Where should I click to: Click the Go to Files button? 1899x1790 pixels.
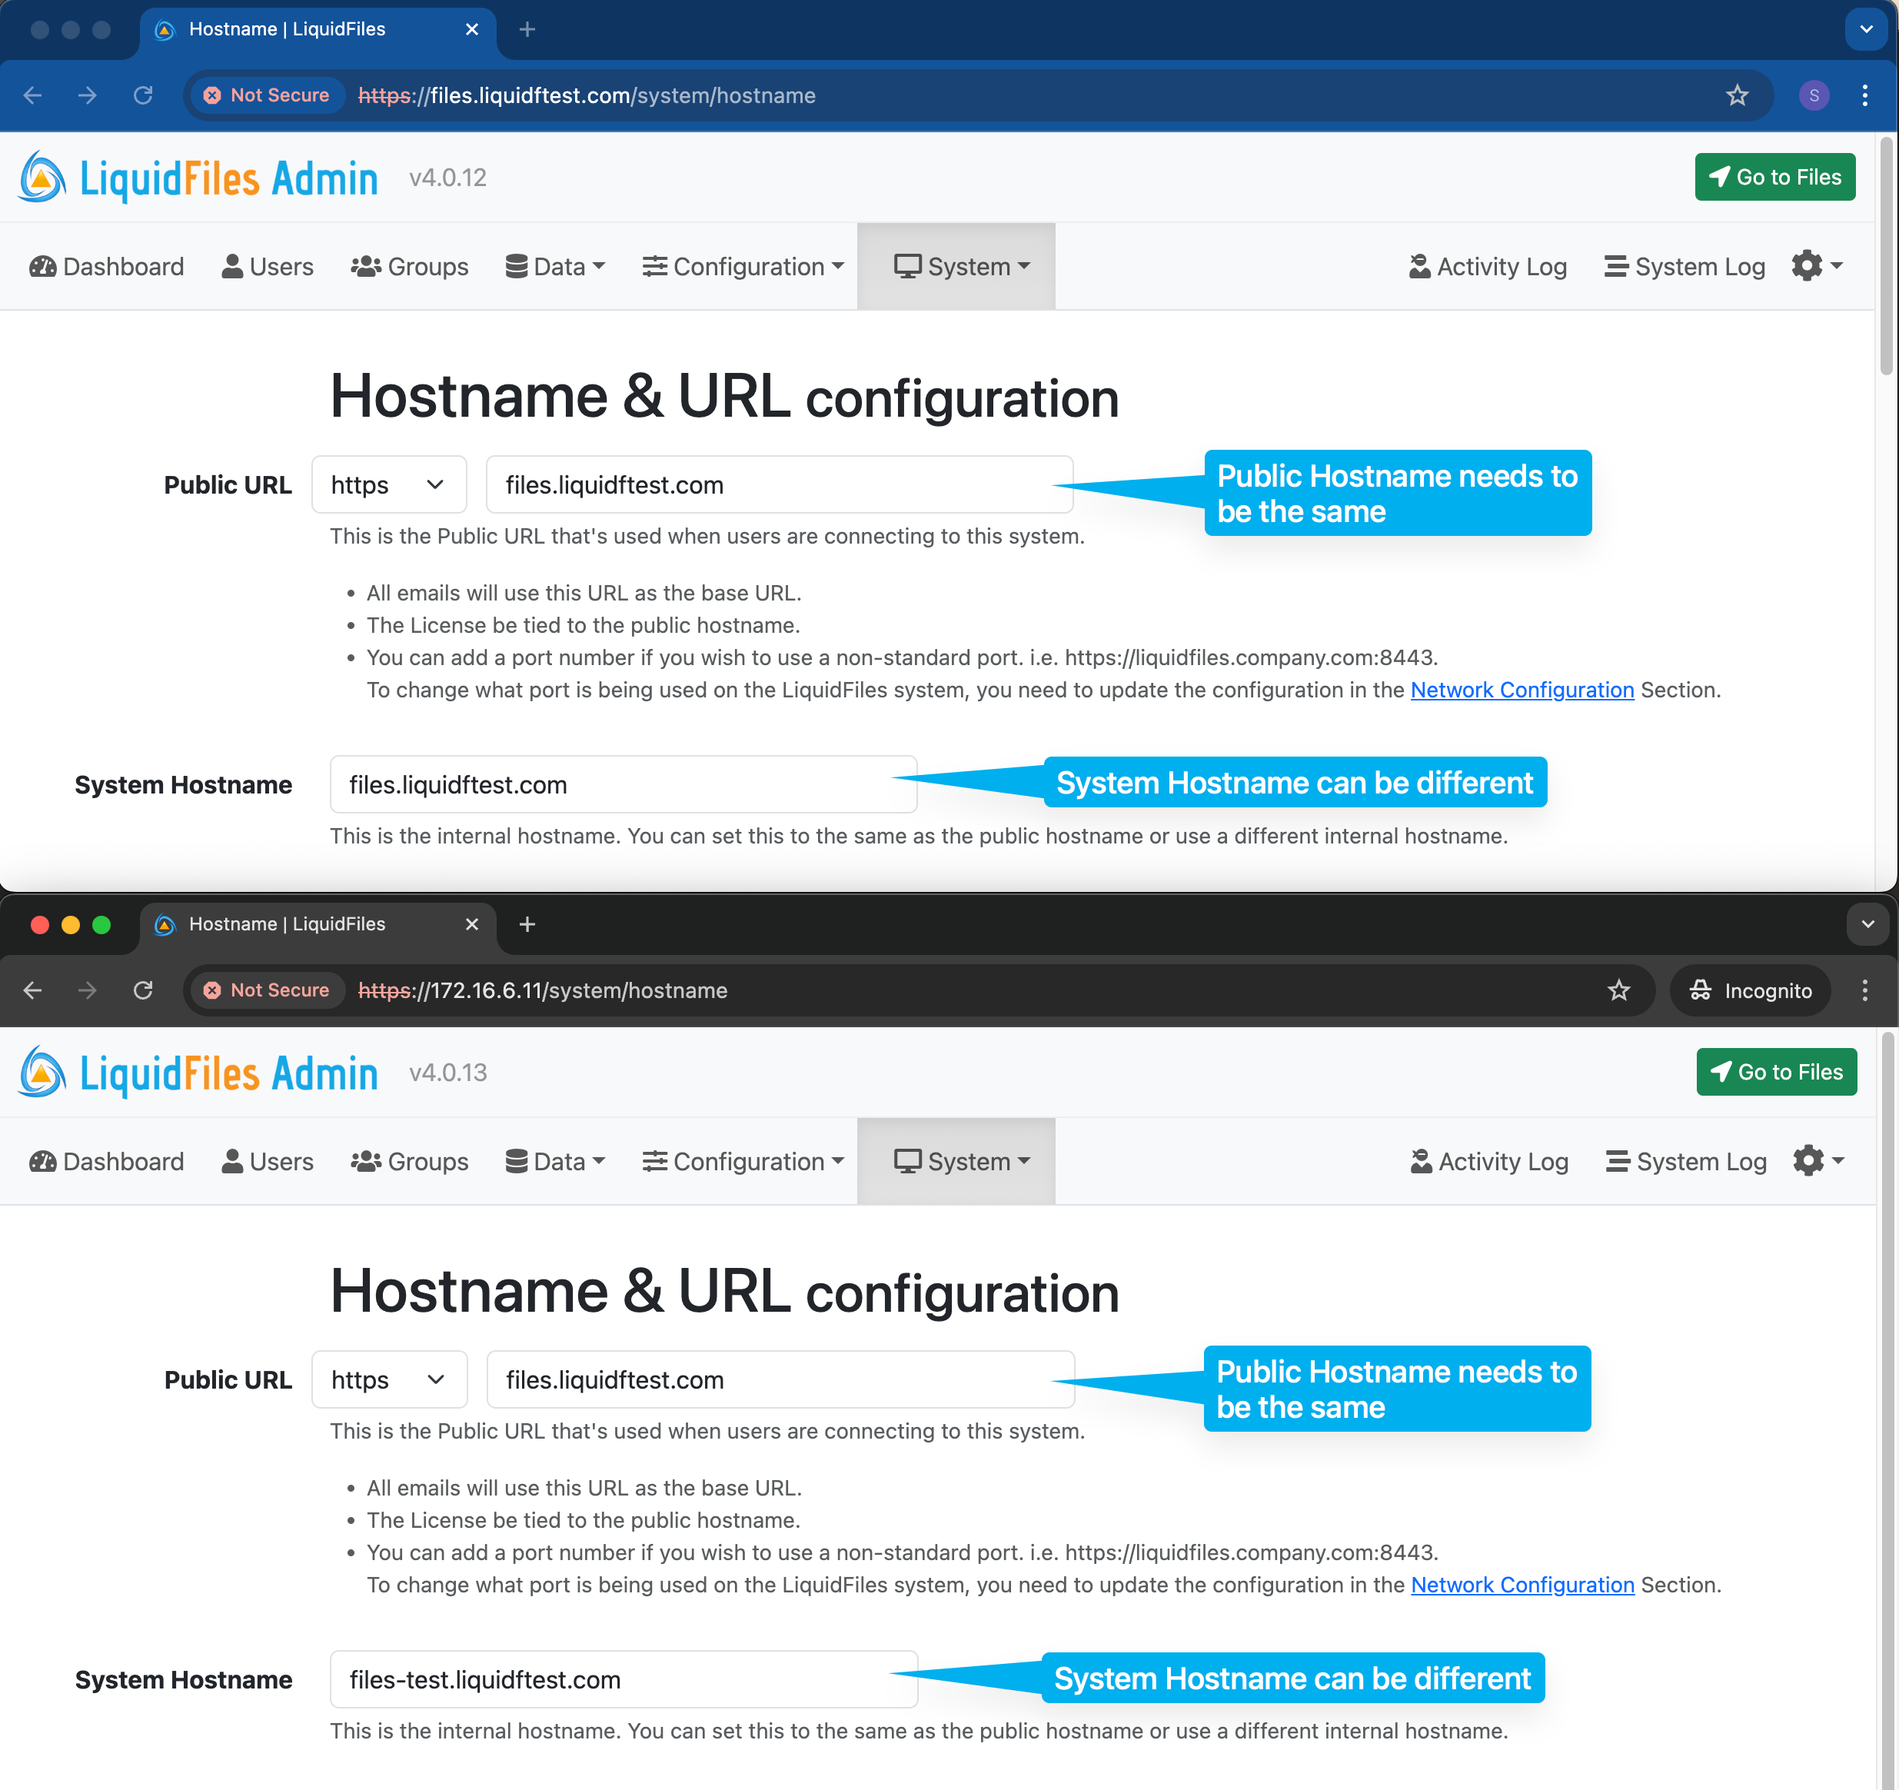1774,177
